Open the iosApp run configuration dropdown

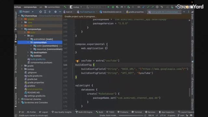click(x=76, y=7)
